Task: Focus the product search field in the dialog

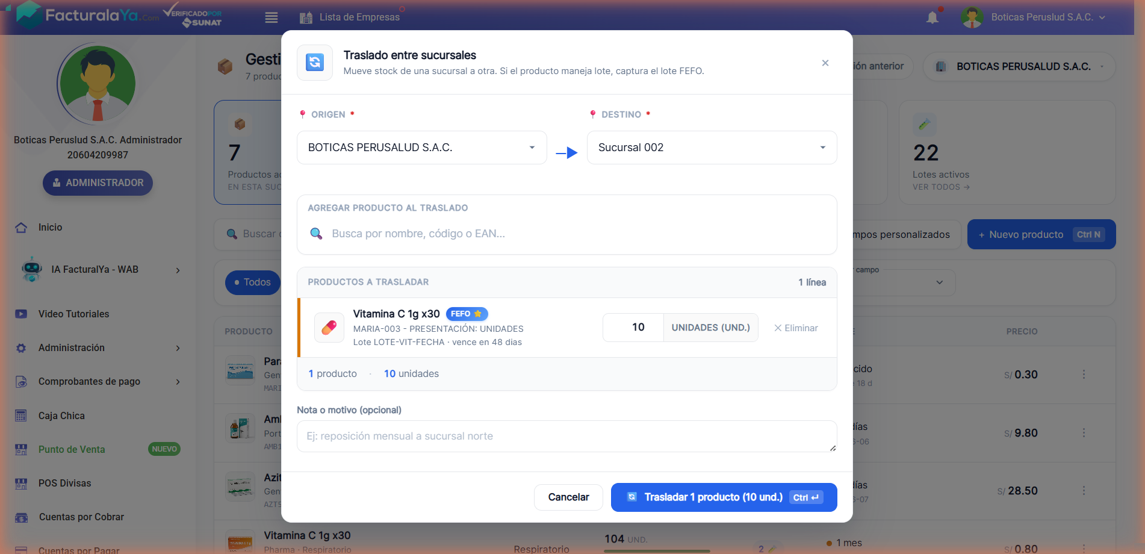Action: [567, 234]
